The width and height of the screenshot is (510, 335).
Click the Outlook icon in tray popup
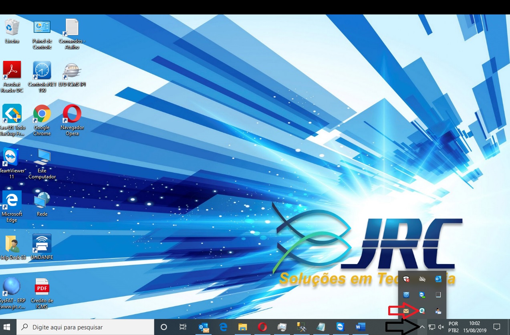point(438,279)
